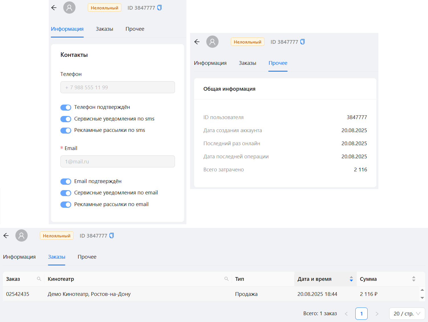Screen dimensions: 428x322
Task: Open Прочее tab in the Контакты panel
Action: tap(135, 29)
